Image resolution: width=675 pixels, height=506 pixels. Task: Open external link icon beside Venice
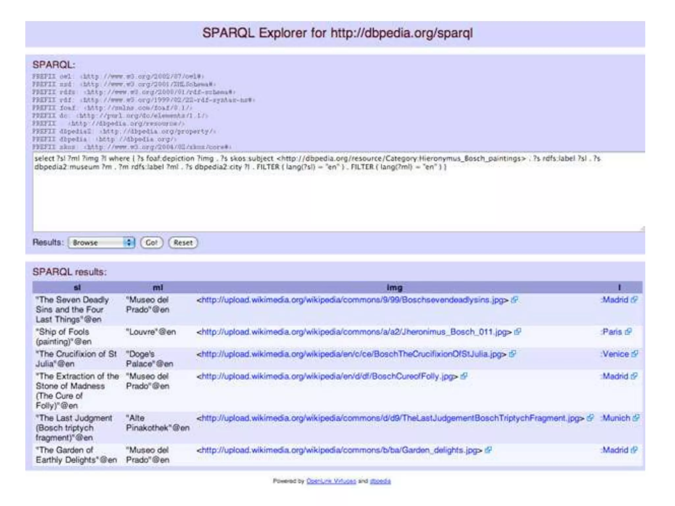635,354
